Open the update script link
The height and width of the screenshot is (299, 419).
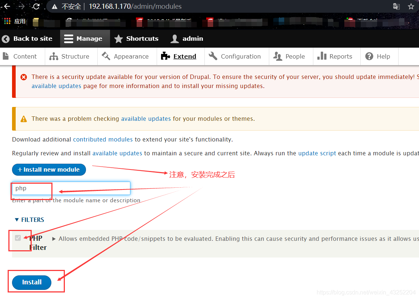click(317, 154)
